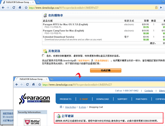This screenshot has width=165, height=126.
Task: Click Home icon in upper browser window
Action: 20,7
